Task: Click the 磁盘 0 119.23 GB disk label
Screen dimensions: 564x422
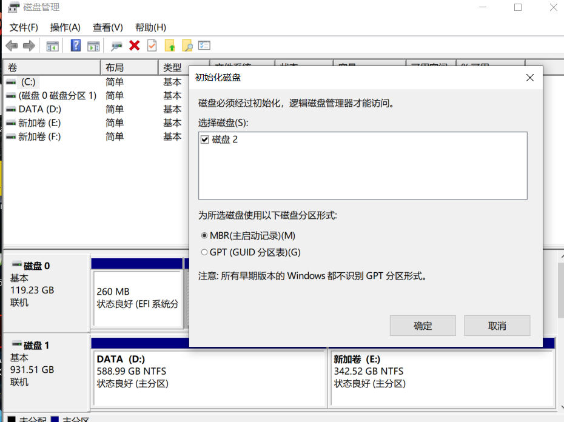Action: tap(46, 293)
